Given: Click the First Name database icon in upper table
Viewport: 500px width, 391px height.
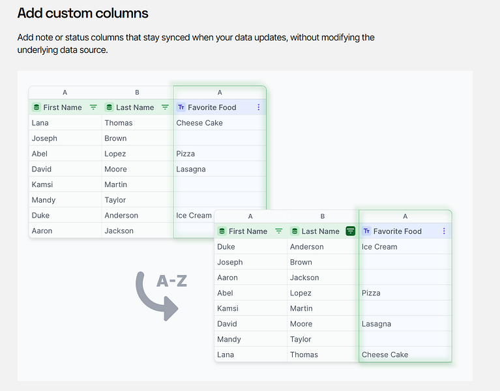Looking at the screenshot, I should tap(37, 108).
